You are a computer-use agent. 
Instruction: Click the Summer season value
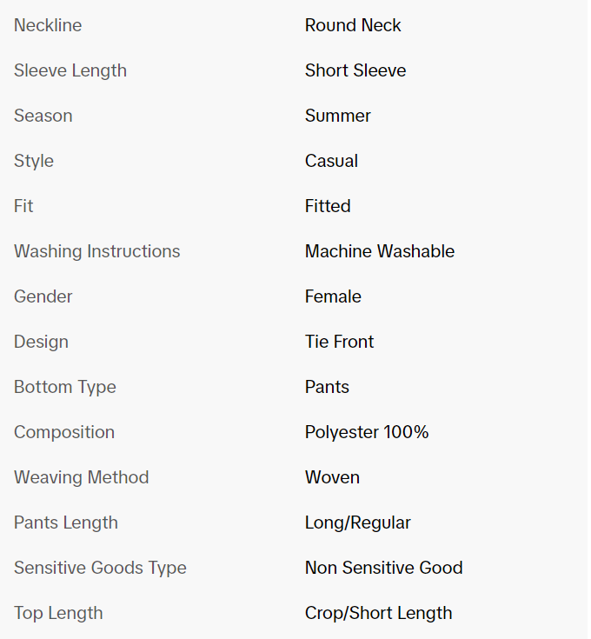click(x=337, y=116)
